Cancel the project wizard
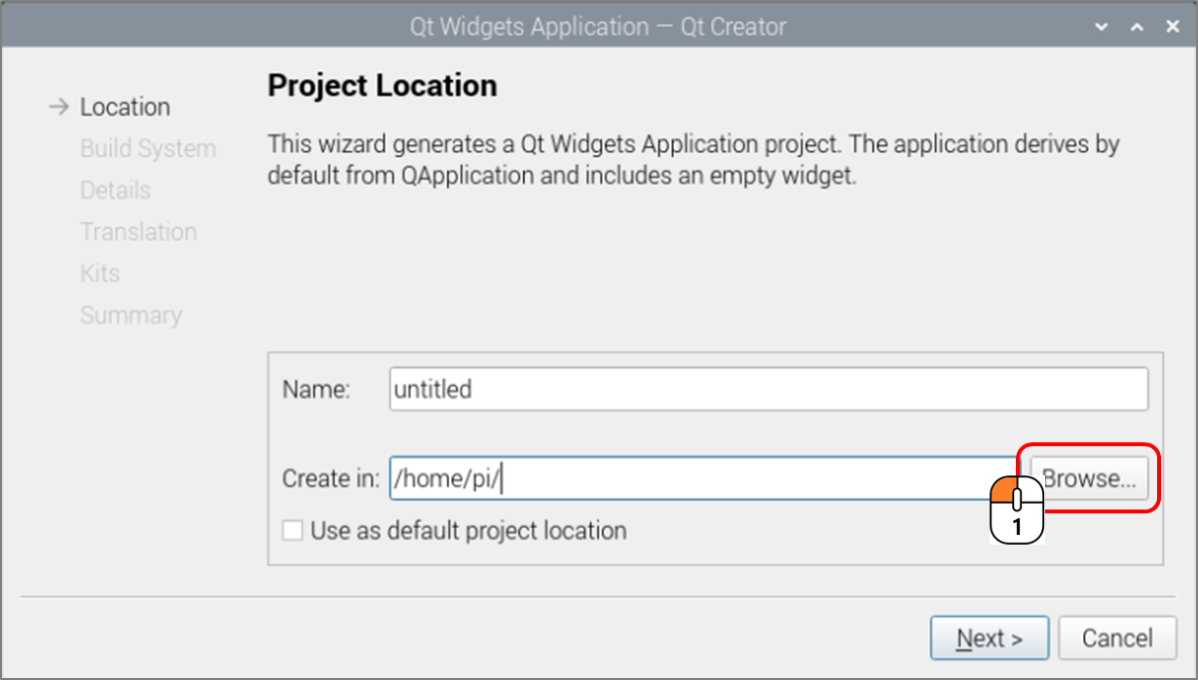The height and width of the screenshot is (680, 1198). (x=1117, y=638)
